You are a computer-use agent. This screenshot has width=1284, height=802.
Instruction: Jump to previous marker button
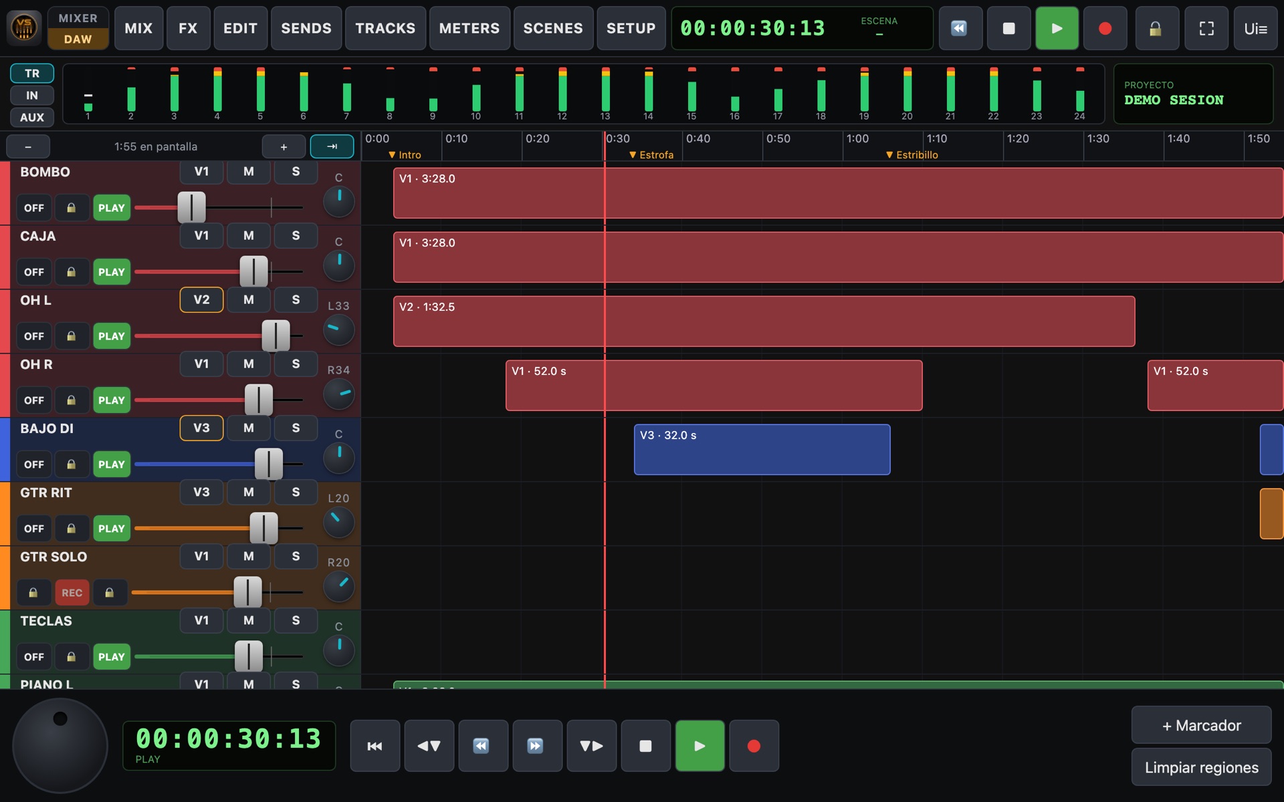click(x=429, y=746)
